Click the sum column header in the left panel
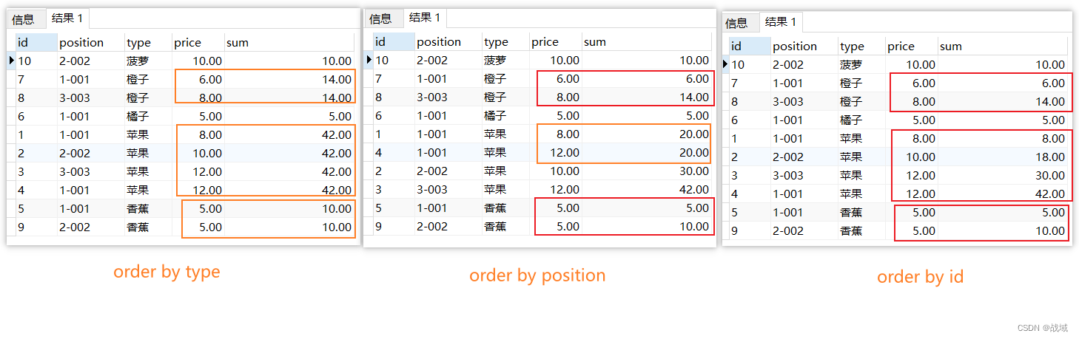Image resolution: width=1079 pixels, height=339 pixels. [289, 43]
